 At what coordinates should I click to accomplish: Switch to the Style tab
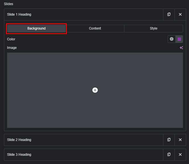coord(154,28)
